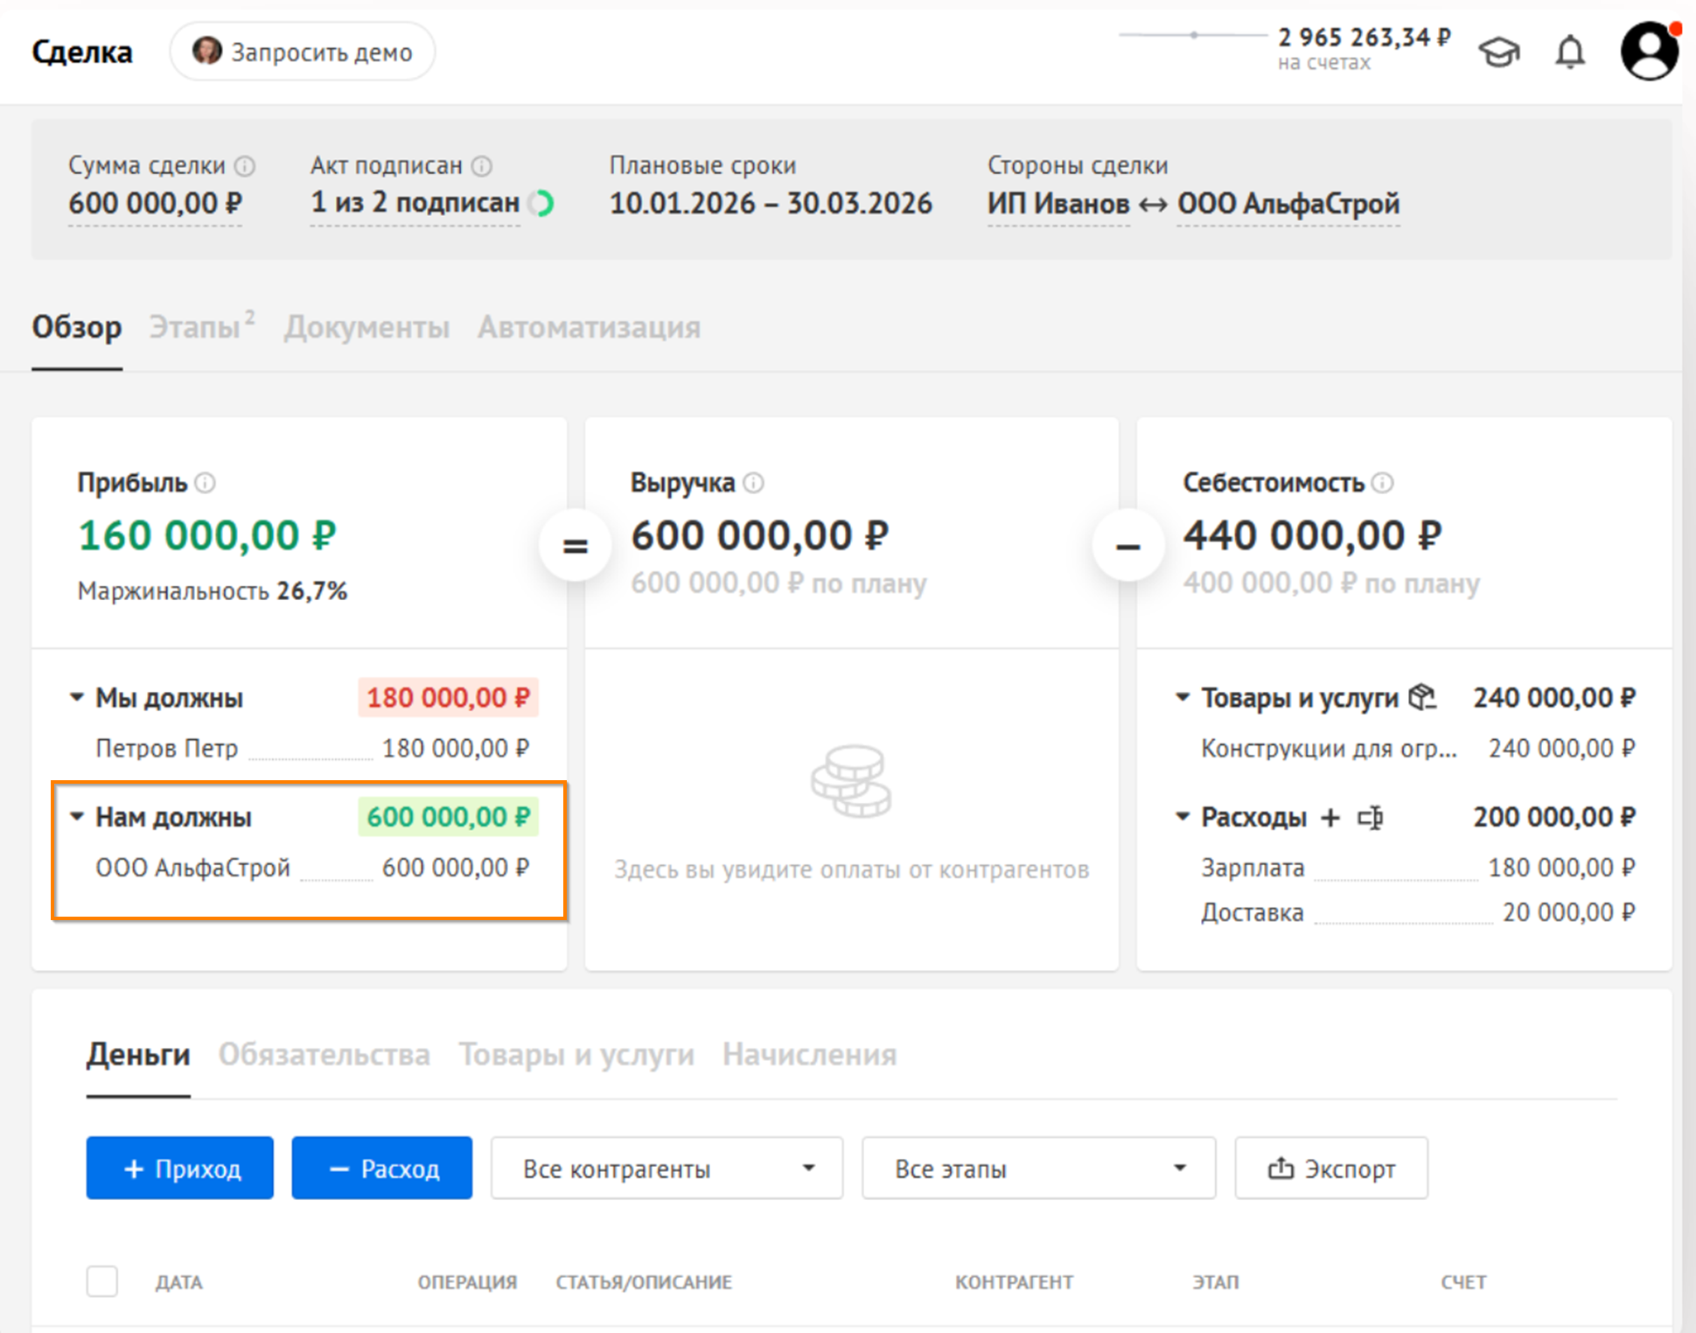Open the notifications bell

click(x=1569, y=52)
